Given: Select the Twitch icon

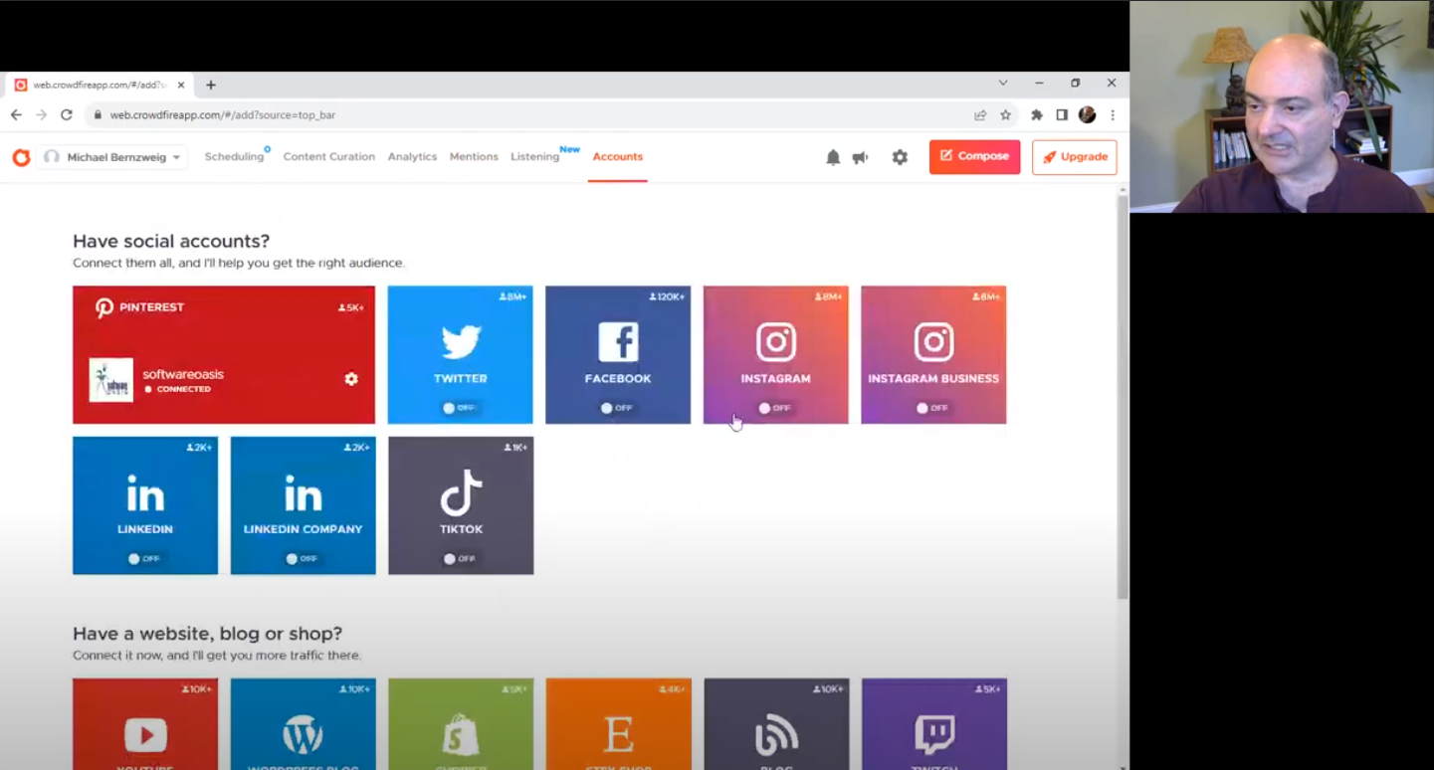Looking at the screenshot, I should tap(932, 736).
